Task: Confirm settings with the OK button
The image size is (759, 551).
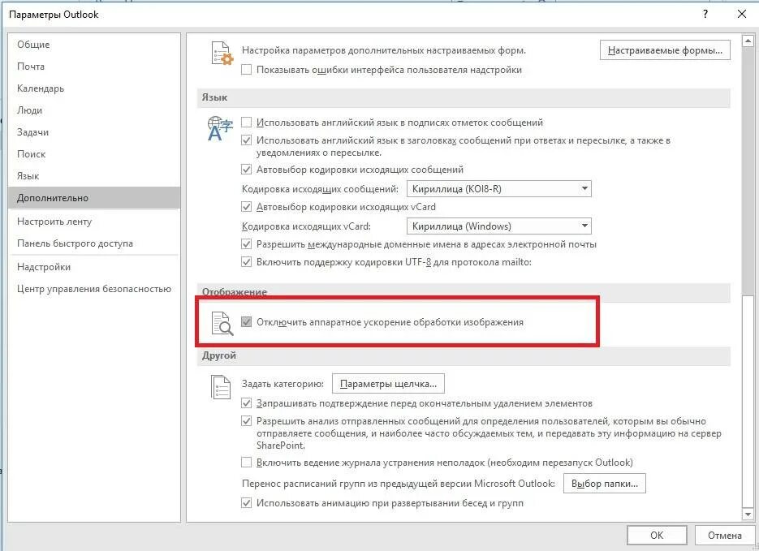Action: (657, 535)
